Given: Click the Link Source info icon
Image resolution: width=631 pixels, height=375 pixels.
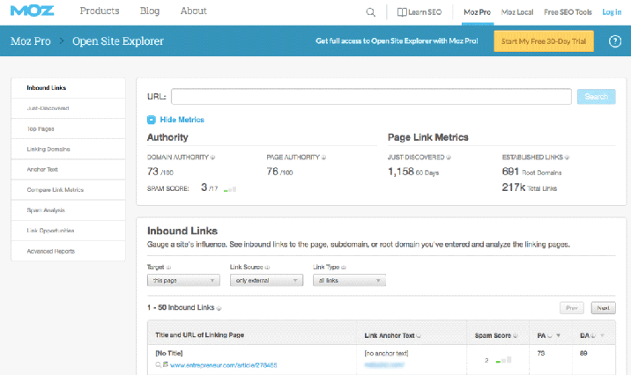Looking at the screenshot, I should (x=267, y=268).
